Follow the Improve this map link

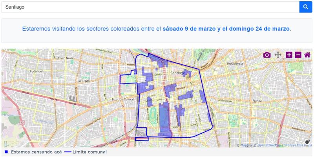tap(297, 145)
